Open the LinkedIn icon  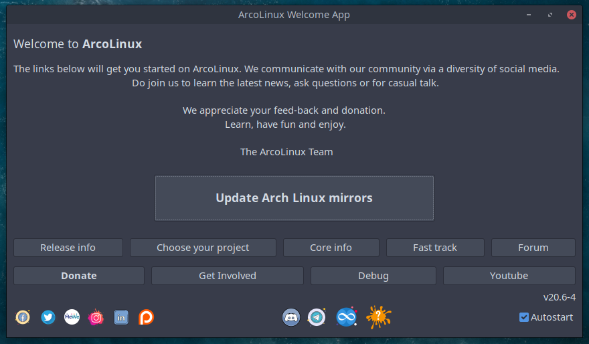121,317
